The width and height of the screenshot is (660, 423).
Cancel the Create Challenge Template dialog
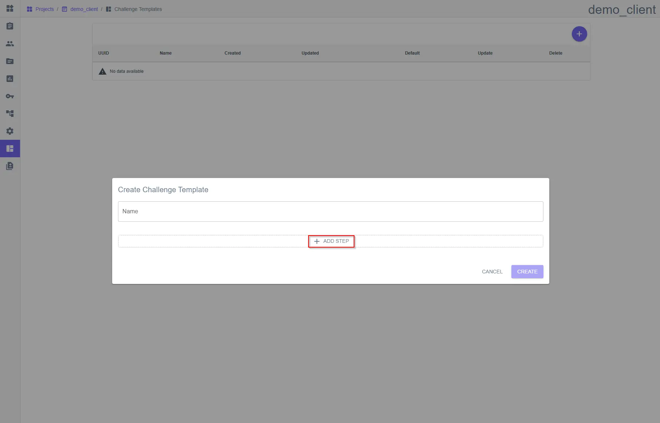point(492,272)
